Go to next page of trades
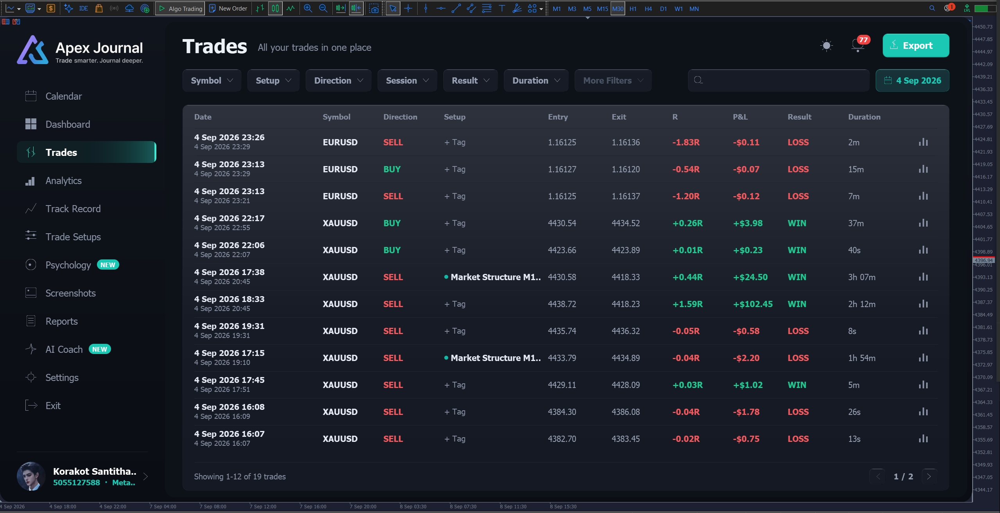This screenshot has width=1000, height=513. point(929,476)
